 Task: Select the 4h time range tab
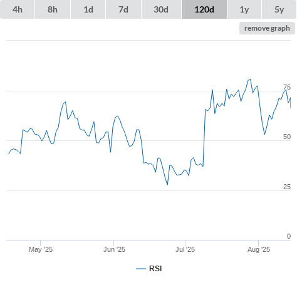coord(18,9)
